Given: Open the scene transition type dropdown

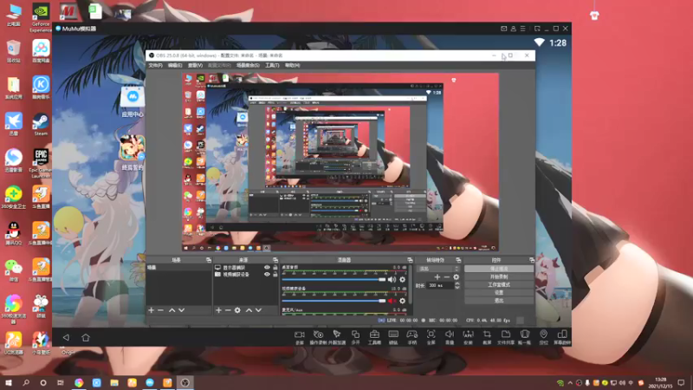Looking at the screenshot, I should click(x=438, y=269).
